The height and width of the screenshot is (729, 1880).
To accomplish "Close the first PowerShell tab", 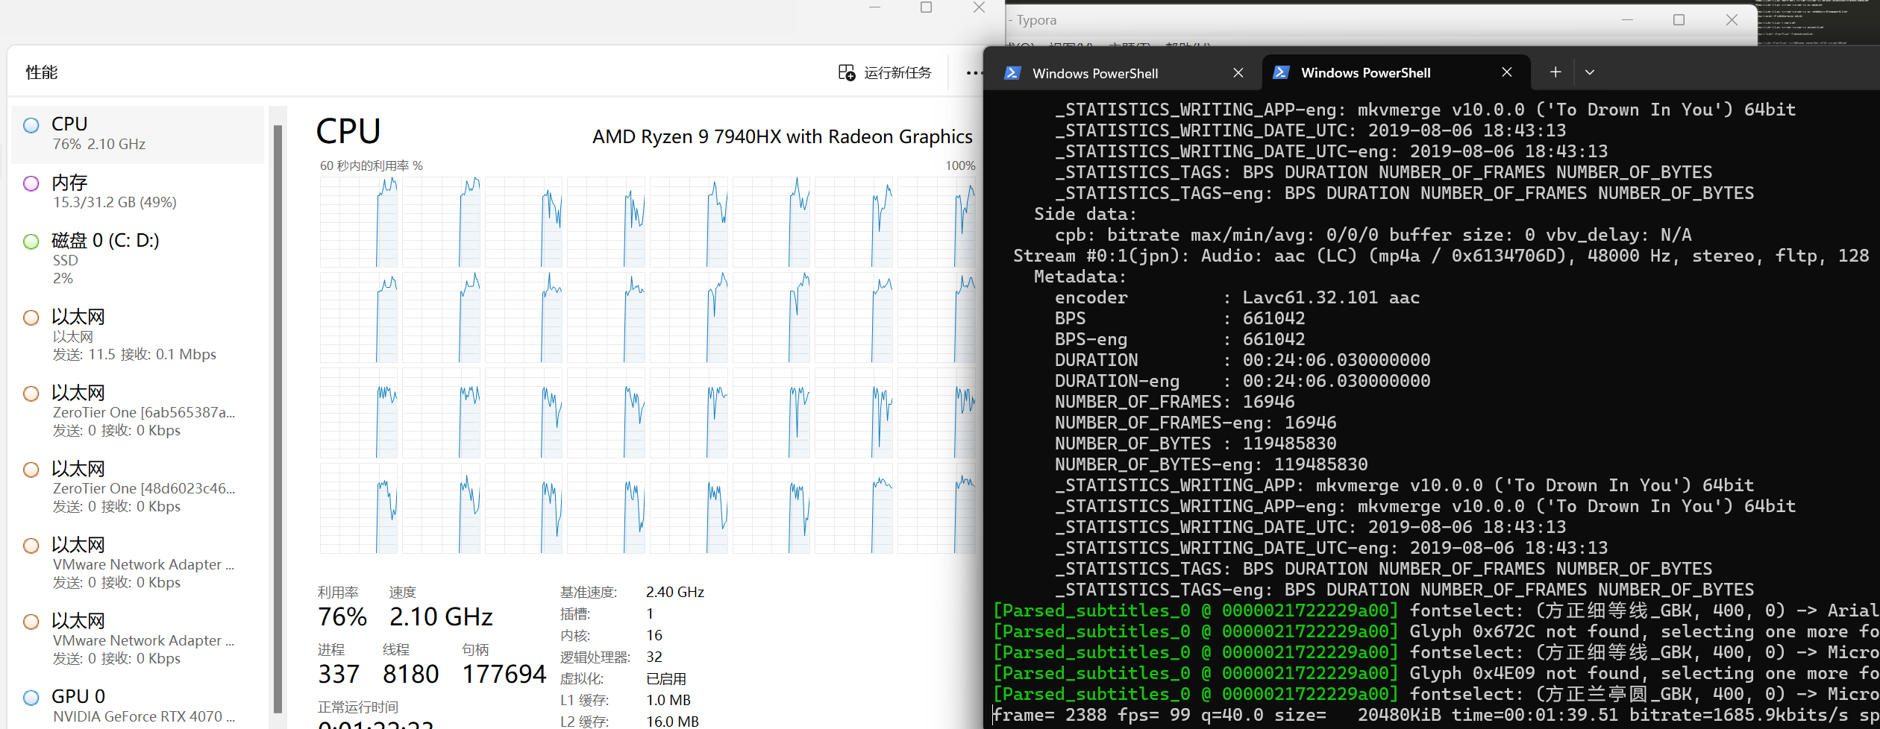I will point(1238,73).
